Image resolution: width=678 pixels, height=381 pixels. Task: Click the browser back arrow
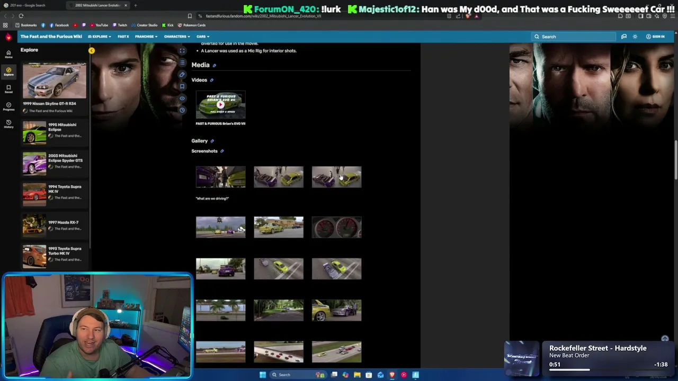coord(4,16)
